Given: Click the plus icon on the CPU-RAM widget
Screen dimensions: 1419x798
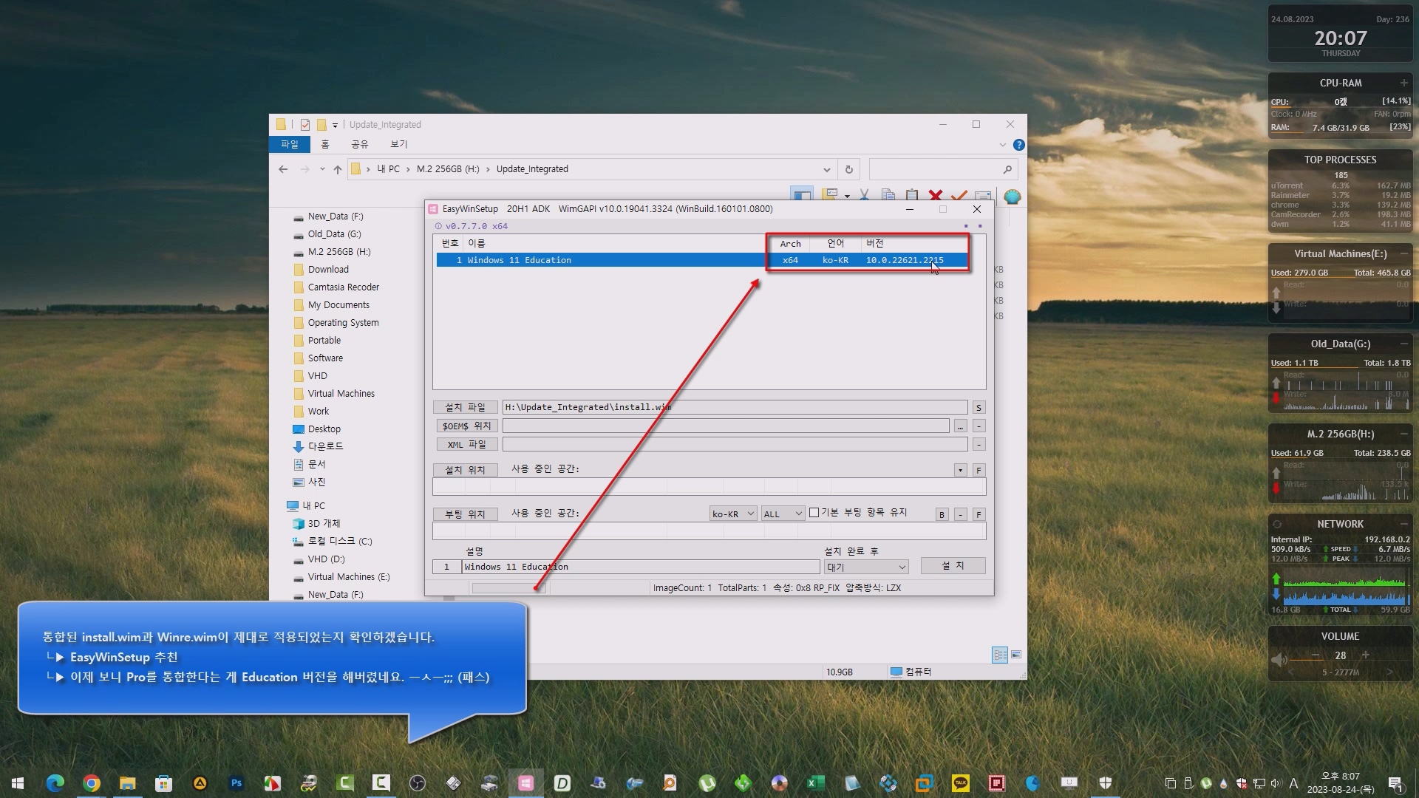Looking at the screenshot, I should tap(1403, 83).
